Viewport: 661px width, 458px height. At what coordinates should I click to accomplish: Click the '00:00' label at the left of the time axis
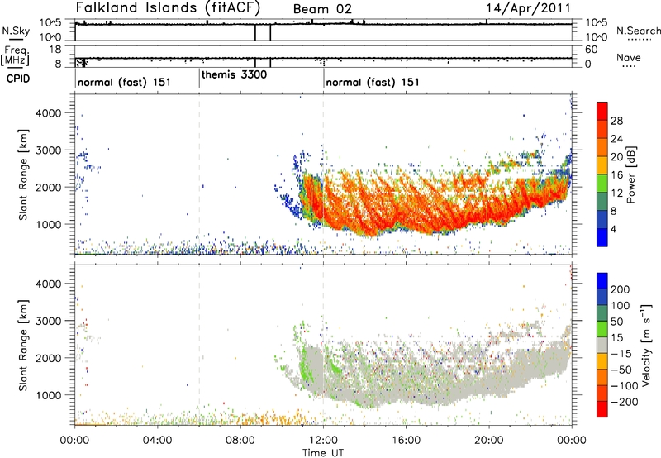75,441
